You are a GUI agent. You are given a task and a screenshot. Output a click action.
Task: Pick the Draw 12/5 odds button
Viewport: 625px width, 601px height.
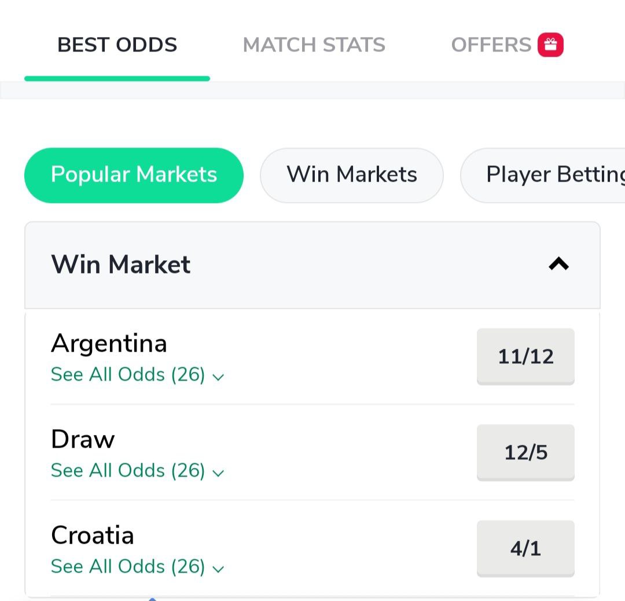pyautogui.click(x=525, y=452)
